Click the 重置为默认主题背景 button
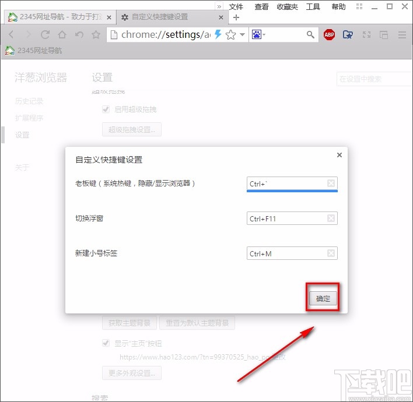Image resolution: width=413 pixels, height=402 pixels. 197,323
